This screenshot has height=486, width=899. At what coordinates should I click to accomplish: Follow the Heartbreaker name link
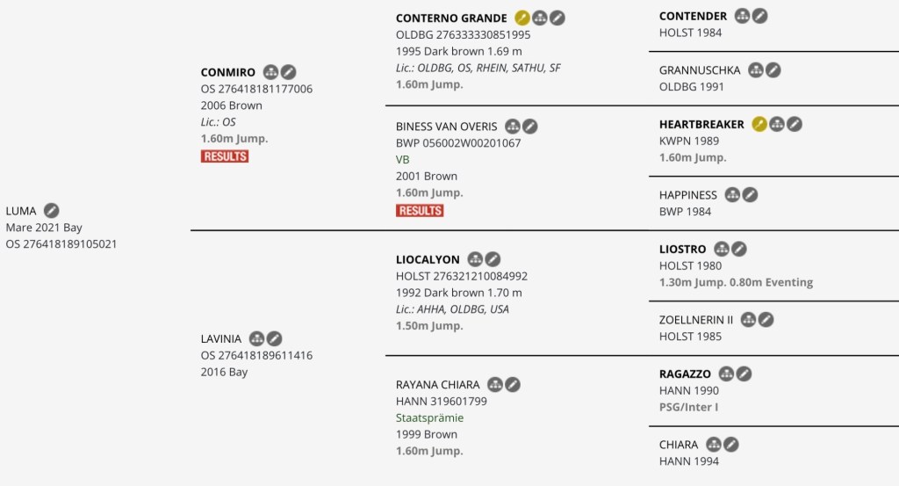point(701,124)
